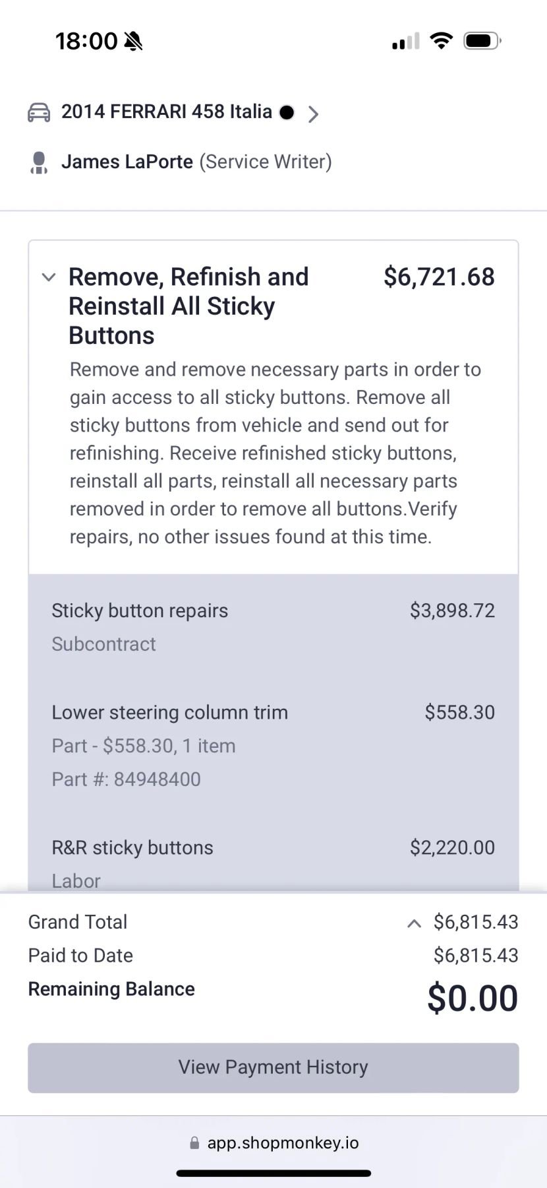This screenshot has height=1188, width=547.
Task: Select the Sticky button repairs line item
Action: coord(140,611)
